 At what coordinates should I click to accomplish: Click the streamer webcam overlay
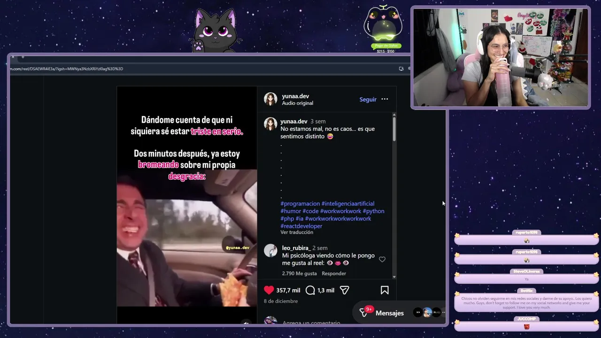point(501,57)
